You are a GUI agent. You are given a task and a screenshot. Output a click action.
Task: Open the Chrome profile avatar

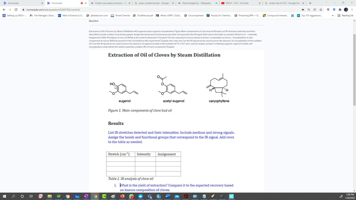[346, 10]
